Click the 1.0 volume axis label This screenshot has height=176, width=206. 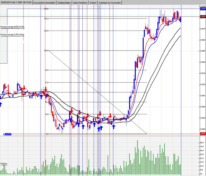[x=201, y=174]
